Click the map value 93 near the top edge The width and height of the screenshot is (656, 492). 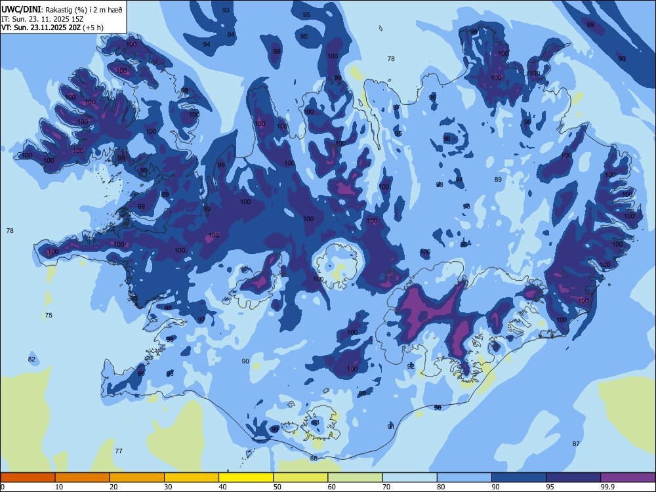pyautogui.click(x=226, y=10)
